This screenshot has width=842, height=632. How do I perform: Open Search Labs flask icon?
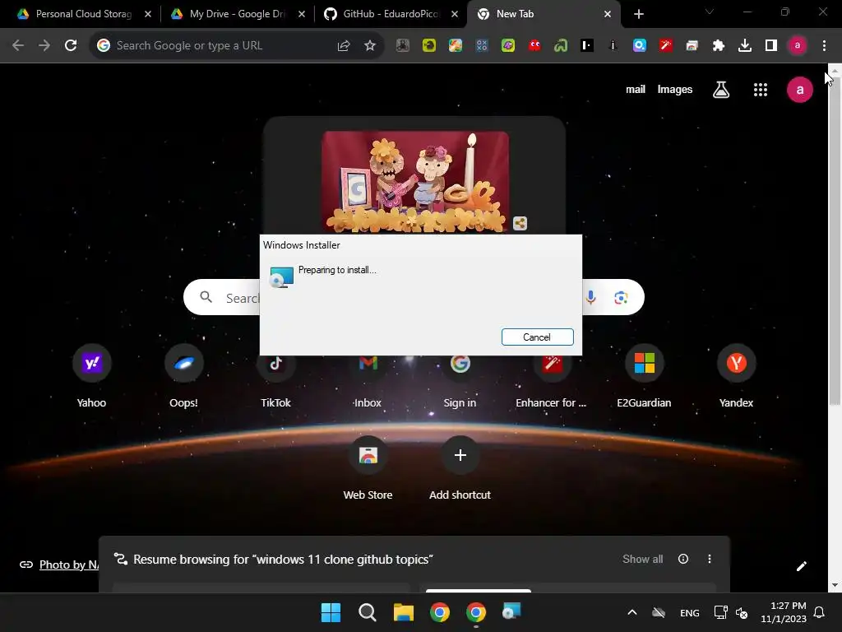pos(721,90)
